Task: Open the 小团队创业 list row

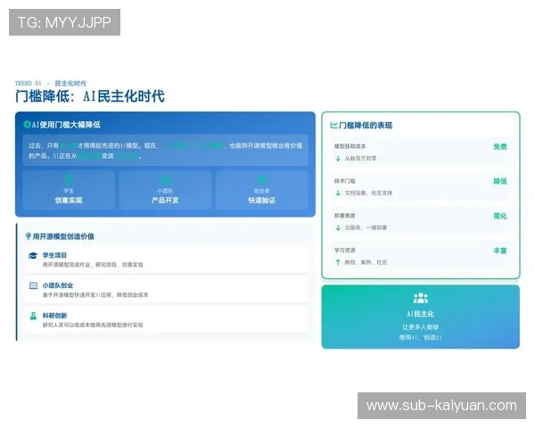Action: [166, 290]
